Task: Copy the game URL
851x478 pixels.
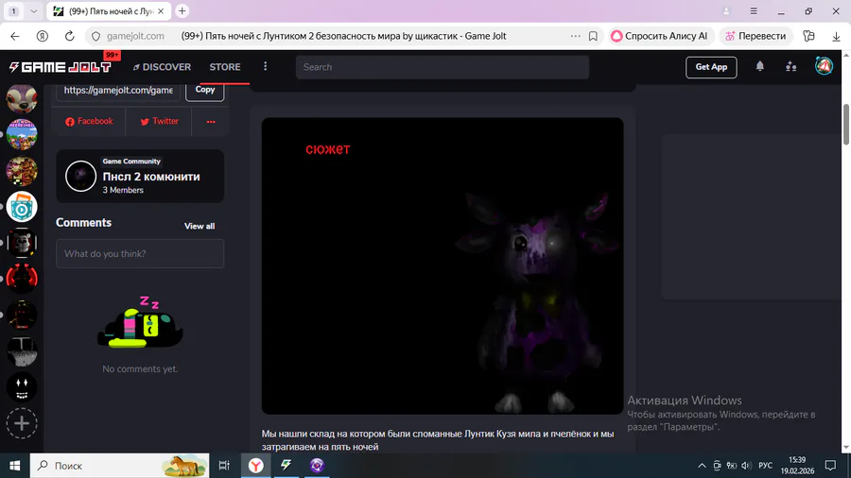Action: pyautogui.click(x=204, y=90)
